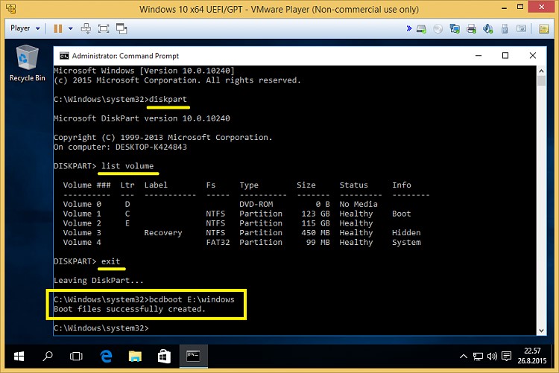Open the Player menu dropdown
Image resolution: width=559 pixels, height=373 pixels.
[24, 28]
